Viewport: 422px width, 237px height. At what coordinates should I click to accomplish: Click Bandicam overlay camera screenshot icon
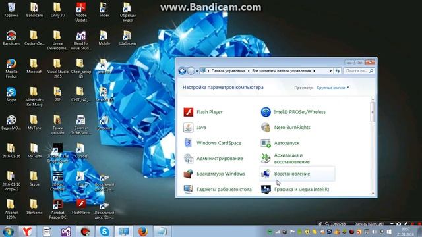(398, 224)
